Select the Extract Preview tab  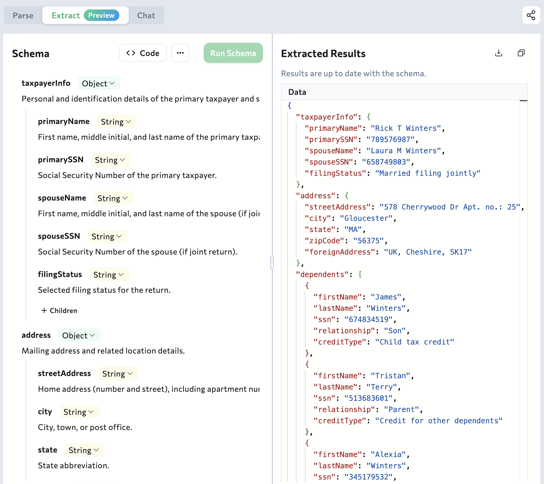click(85, 15)
